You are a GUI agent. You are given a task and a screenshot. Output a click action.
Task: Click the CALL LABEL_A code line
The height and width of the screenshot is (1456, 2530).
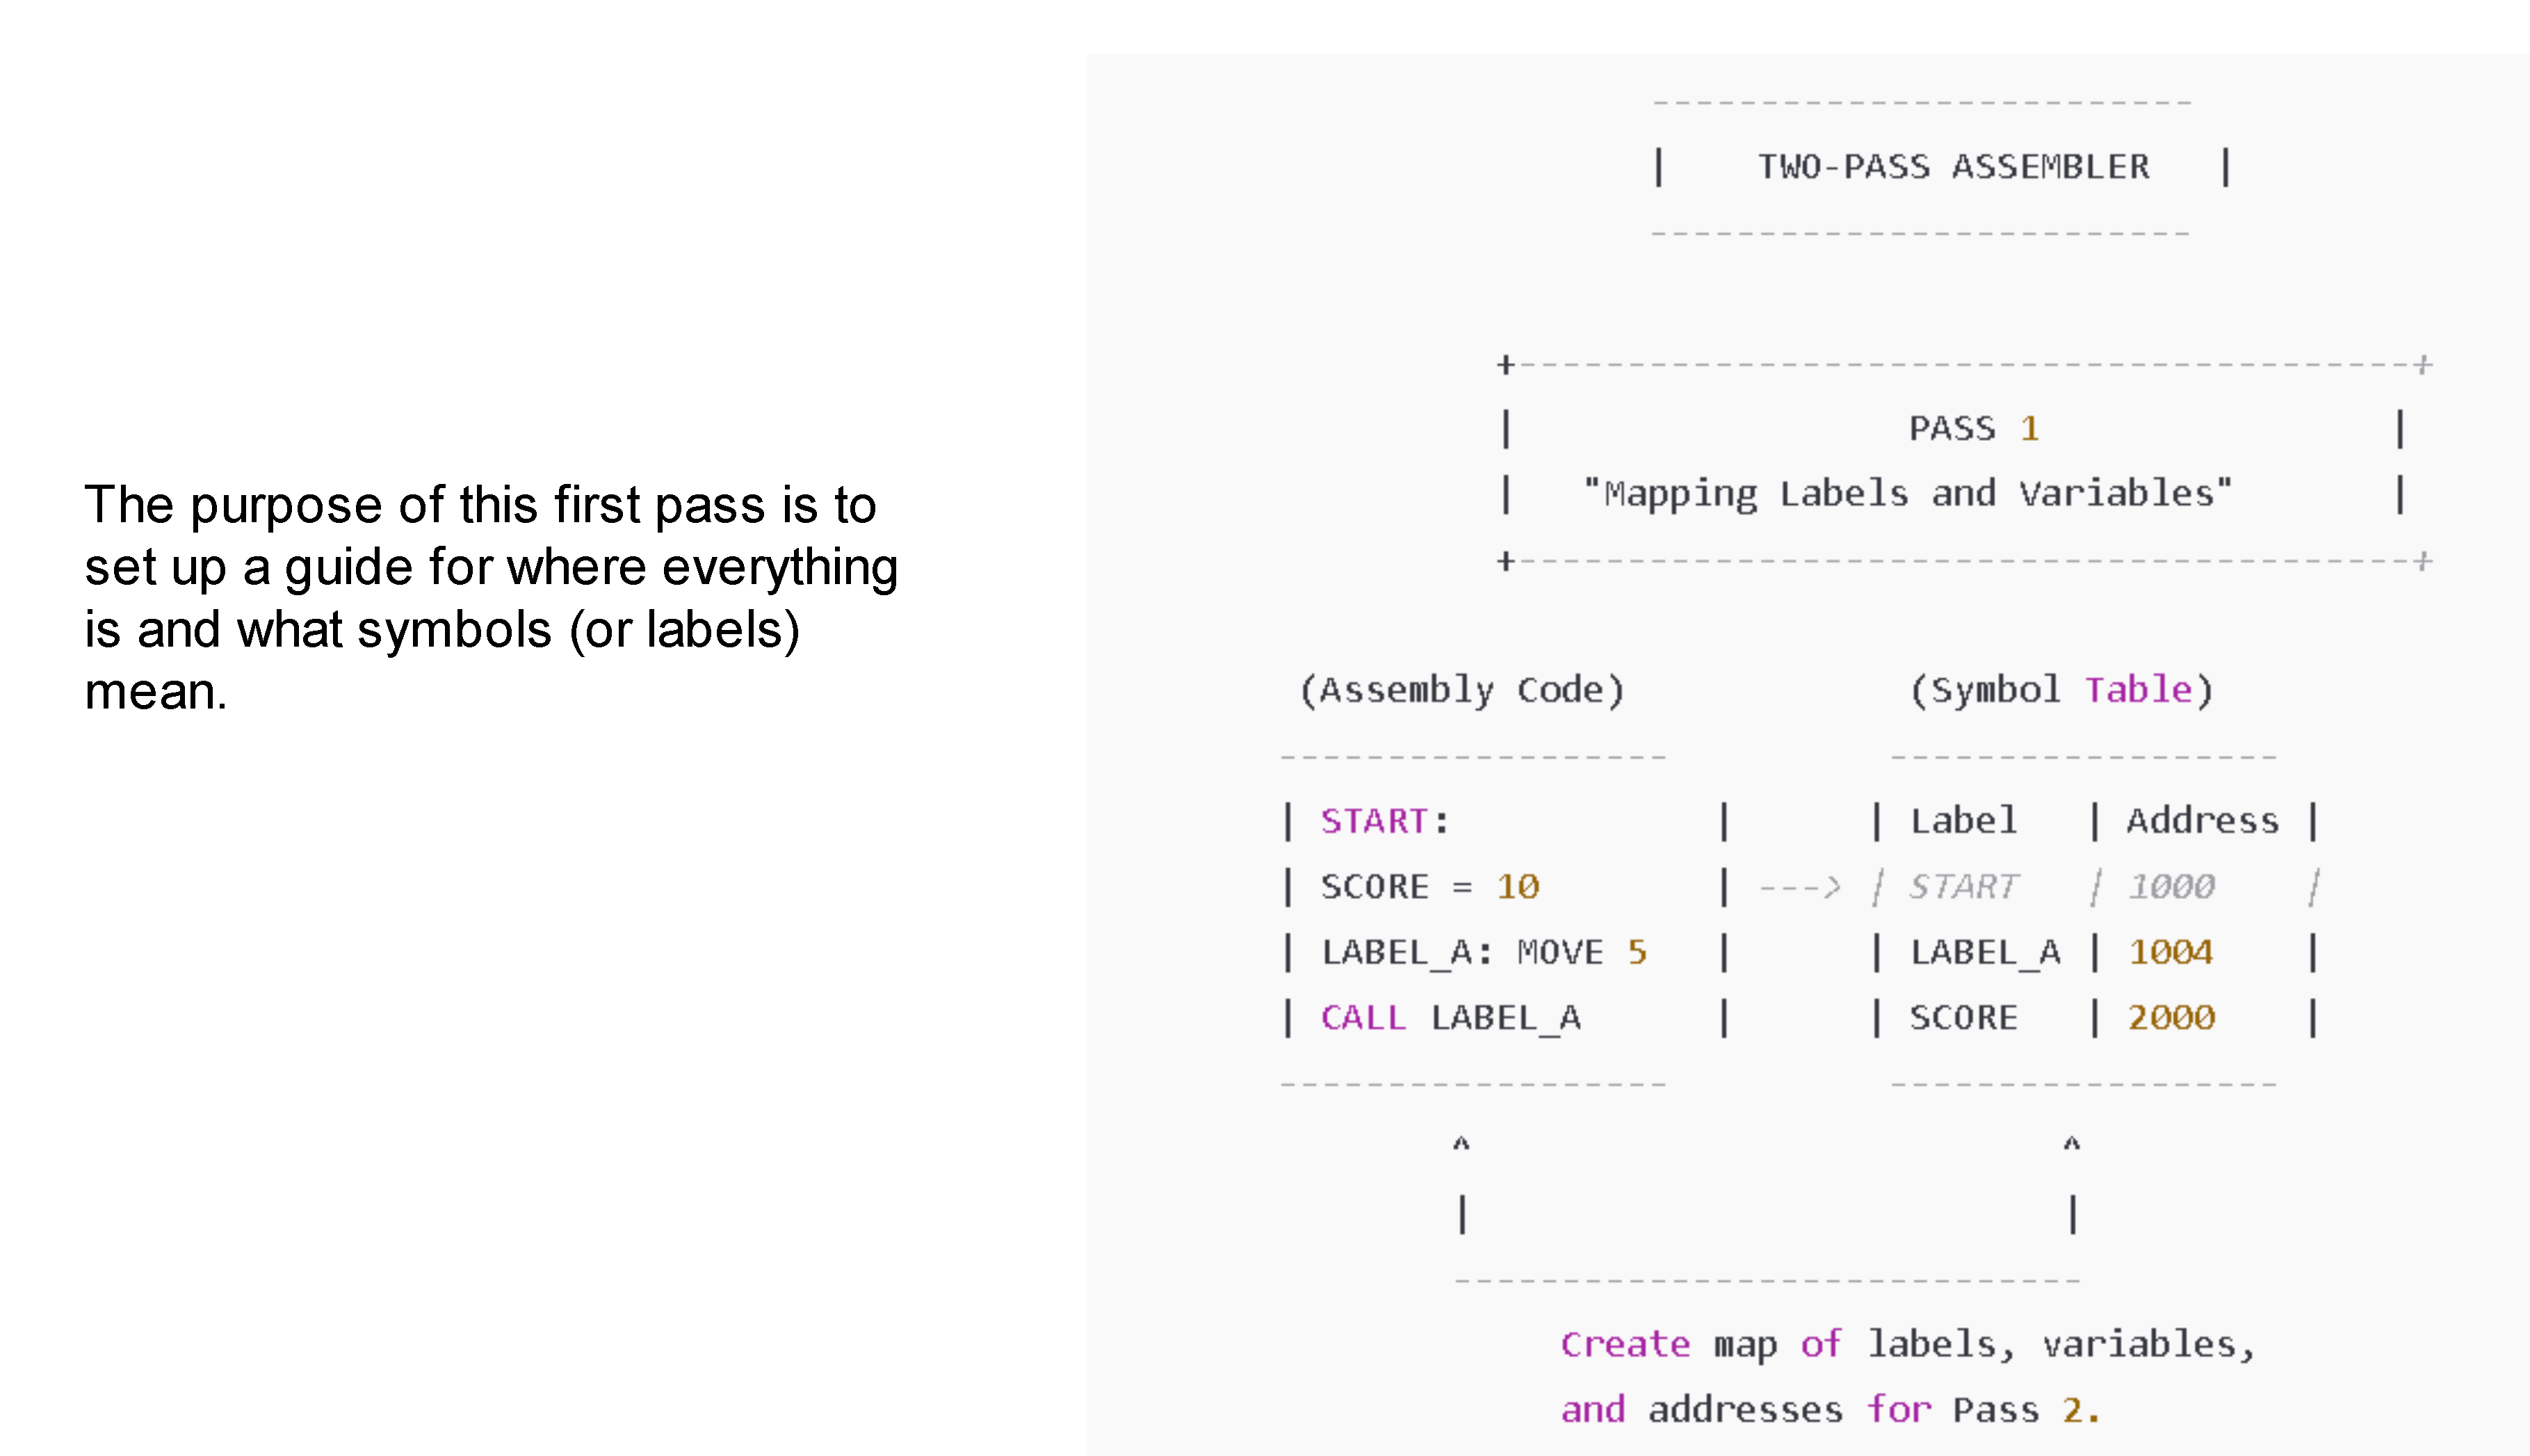click(x=1450, y=1018)
